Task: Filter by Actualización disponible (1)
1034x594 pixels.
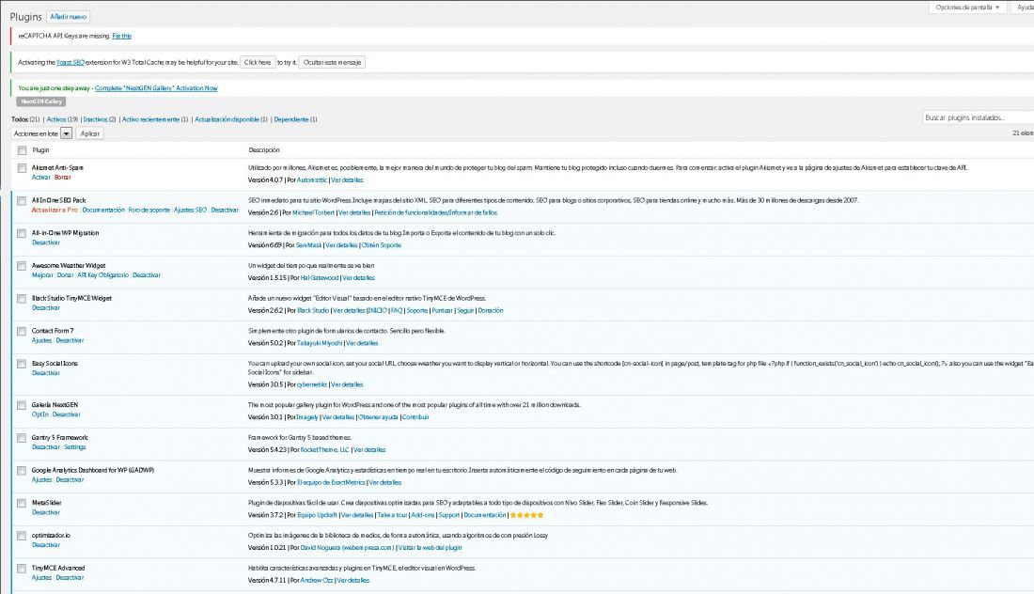Action: pyautogui.click(x=231, y=120)
